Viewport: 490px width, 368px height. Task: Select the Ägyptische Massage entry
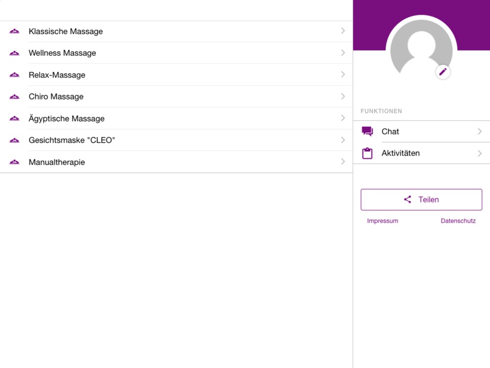(x=176, y=118)
